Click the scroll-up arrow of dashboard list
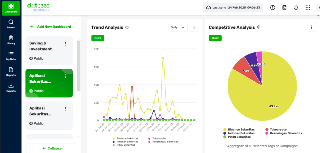 click(79, 38)
